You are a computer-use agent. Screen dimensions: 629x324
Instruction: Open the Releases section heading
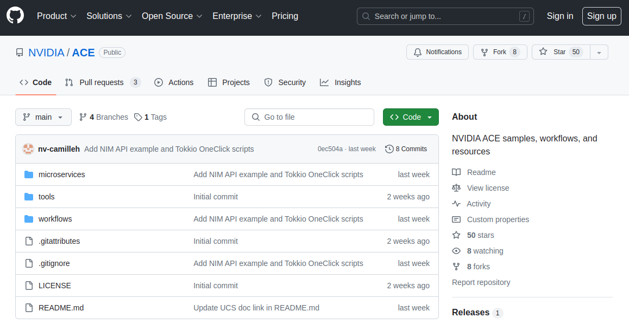tap(470, 313)
